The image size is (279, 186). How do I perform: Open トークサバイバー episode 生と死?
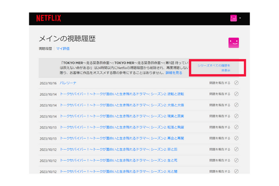[119, 160]
